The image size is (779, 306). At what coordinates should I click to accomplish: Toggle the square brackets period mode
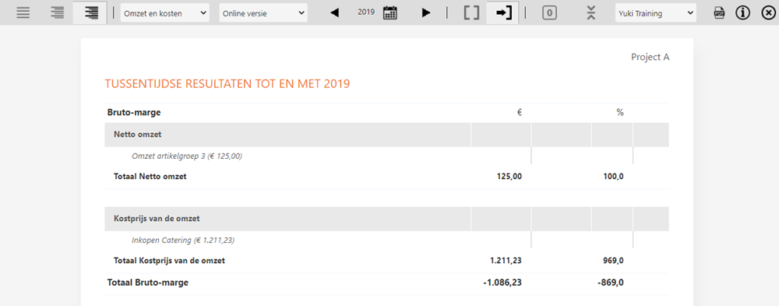click(x=471, y=13)
